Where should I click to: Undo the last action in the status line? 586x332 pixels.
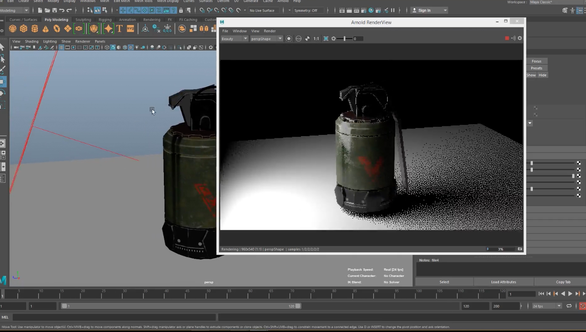[62, 10]
